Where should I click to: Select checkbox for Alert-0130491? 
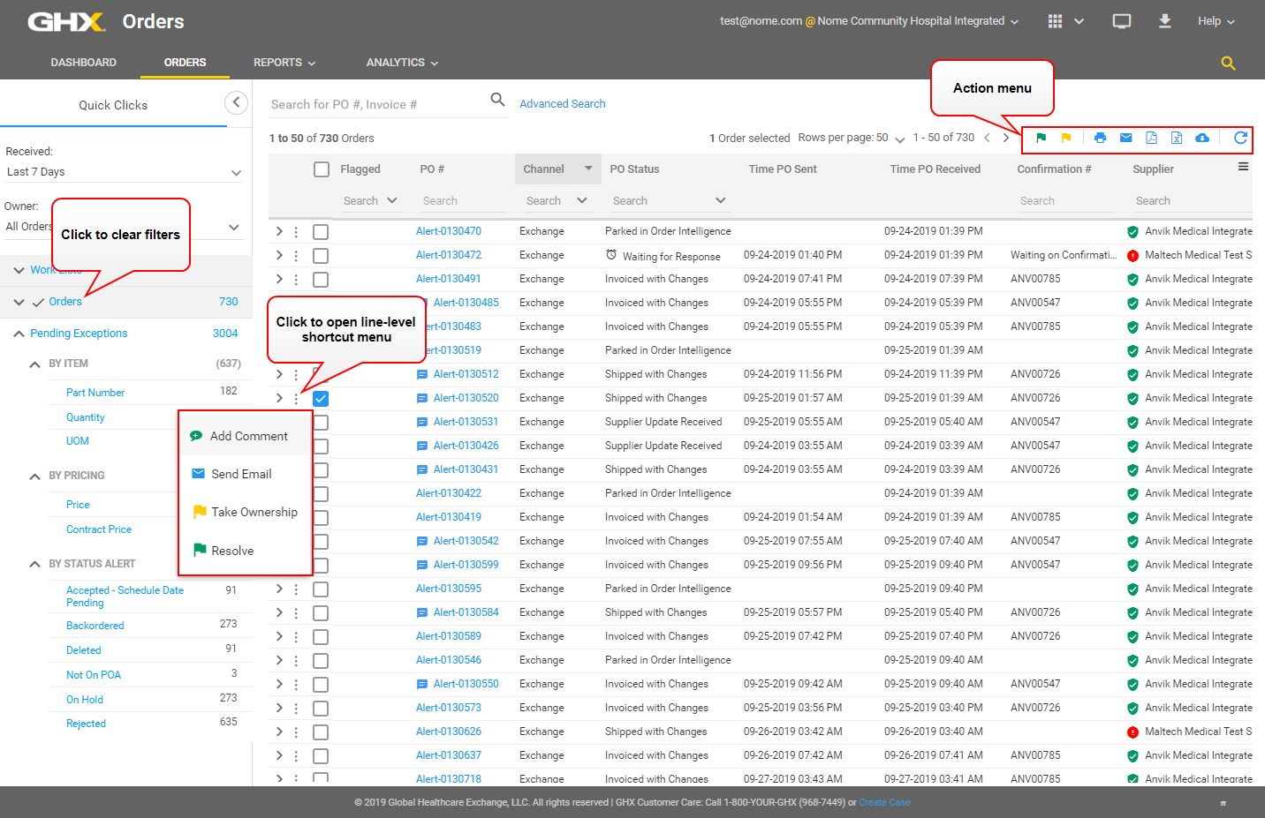321,280
